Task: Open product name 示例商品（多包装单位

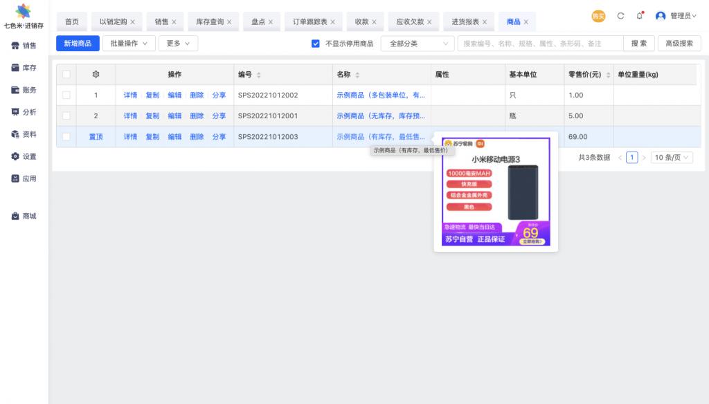Action: (x=381, y=95)
